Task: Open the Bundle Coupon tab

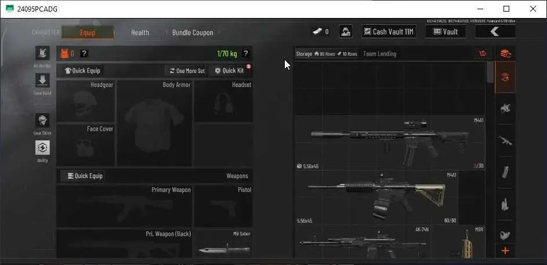Action: coord(193,32)
